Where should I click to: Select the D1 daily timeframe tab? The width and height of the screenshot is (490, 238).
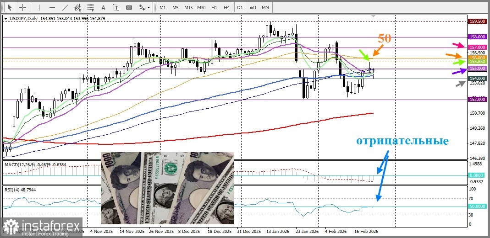tap(240, 7)
